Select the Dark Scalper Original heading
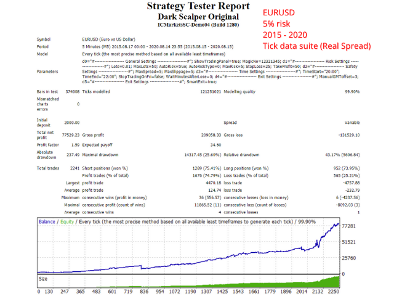The width and height of the screenshot is (394, 296). click(198, 17)
